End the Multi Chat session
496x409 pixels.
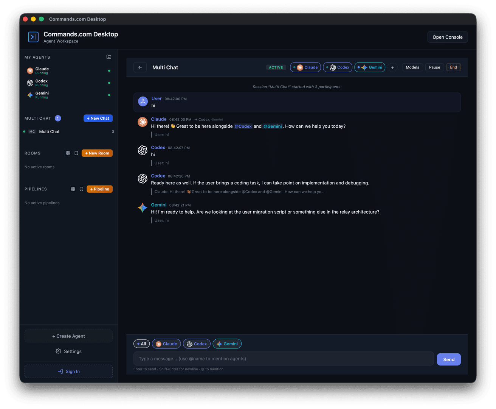453,67
